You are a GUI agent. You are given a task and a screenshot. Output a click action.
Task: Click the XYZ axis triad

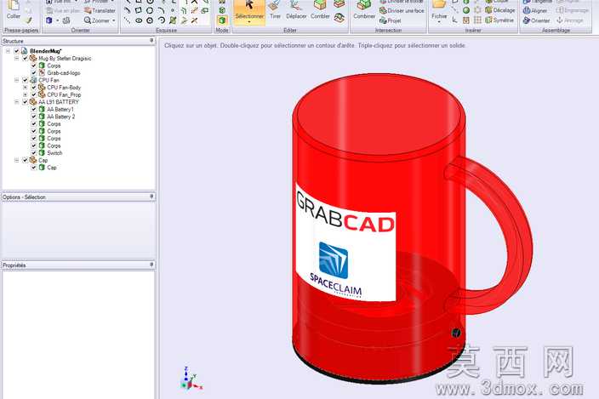[191, 379]
